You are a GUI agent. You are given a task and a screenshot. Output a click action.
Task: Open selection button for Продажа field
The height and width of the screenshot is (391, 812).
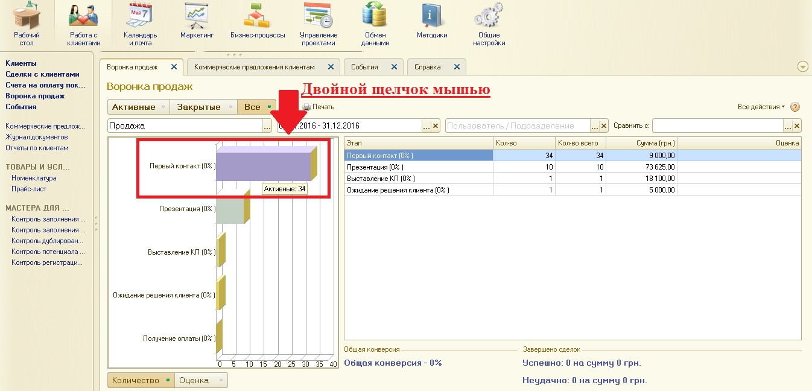tap(267, 126)
